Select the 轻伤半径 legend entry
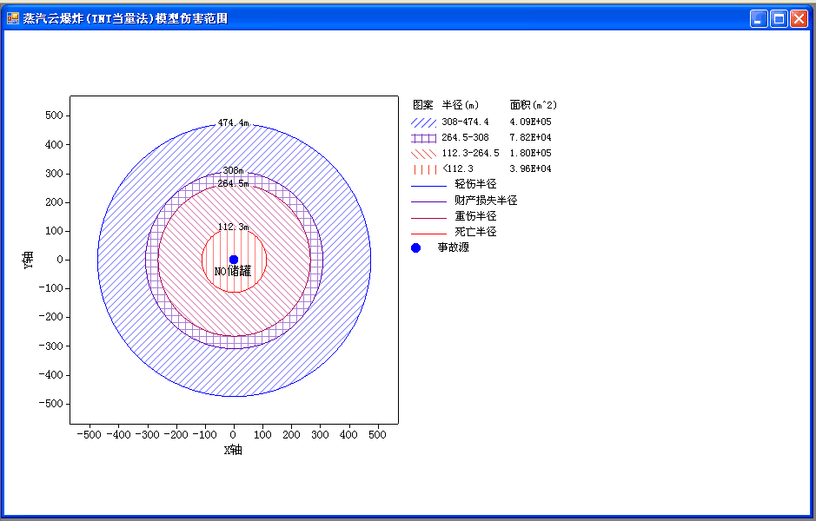Viewport: 816px width, 521px height. [x=454, y=184]
